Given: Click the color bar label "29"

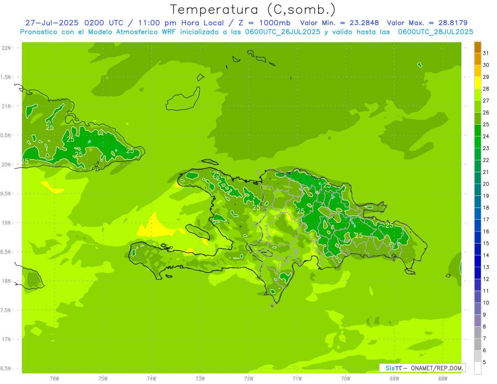Looking at the screenshot, I should click(x=486, y=77).
